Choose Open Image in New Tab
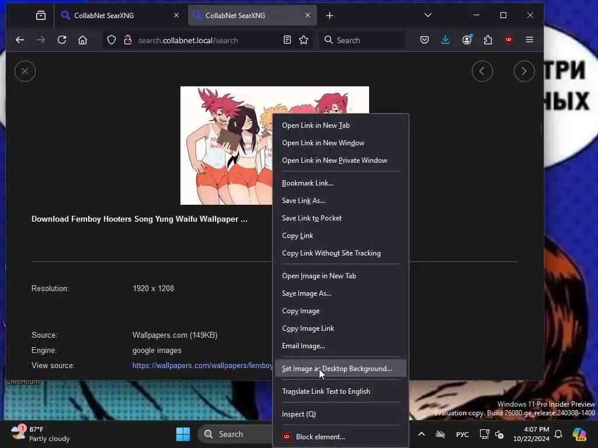This screenshot has height=448, width=598. click(341, 276)
